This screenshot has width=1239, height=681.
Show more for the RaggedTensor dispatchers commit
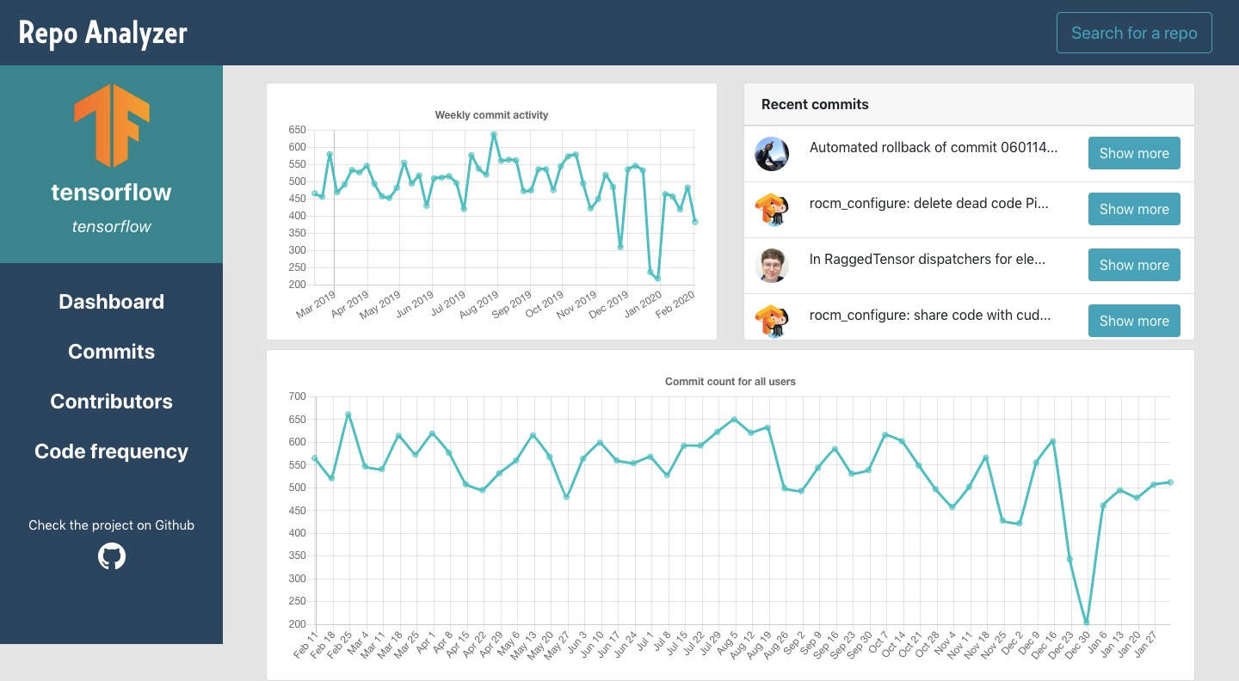(x=1134, y=265)
